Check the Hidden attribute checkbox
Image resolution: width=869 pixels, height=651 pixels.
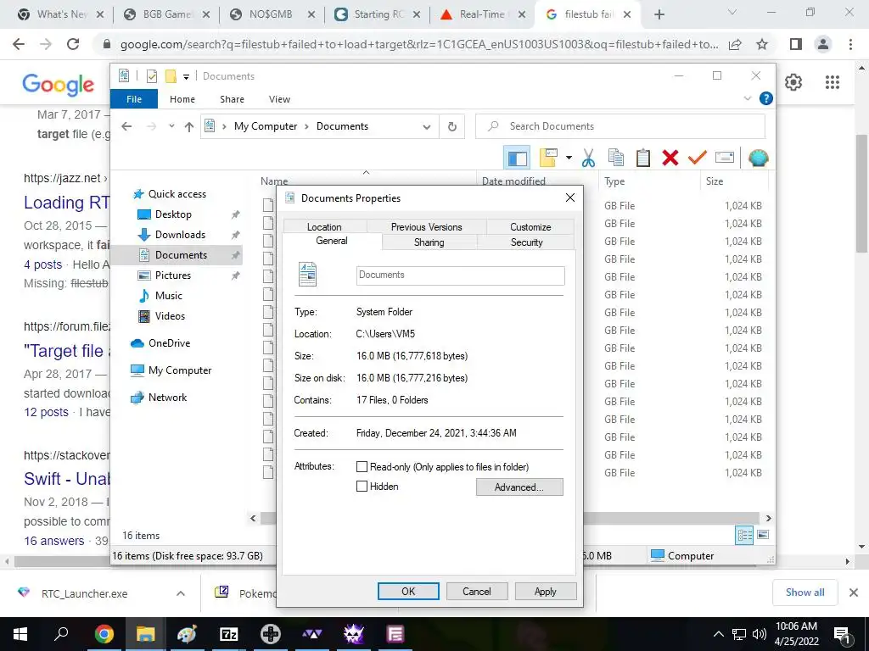(362, 486)
